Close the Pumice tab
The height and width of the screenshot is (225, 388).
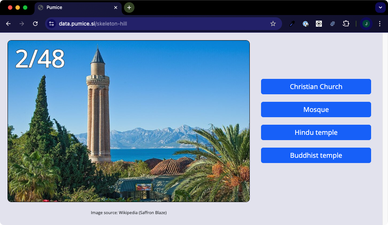(116, 8)
